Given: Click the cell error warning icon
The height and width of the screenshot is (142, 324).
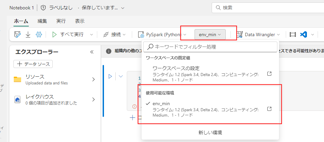Looking at the screenshot, I should tap(134, 106).
